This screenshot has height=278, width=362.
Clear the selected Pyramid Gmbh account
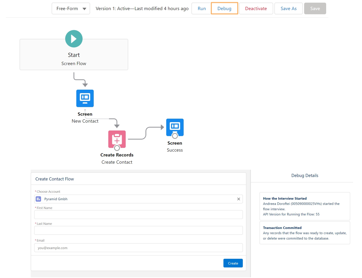[x=238, y=199]
